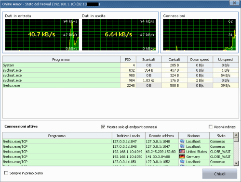Select connection to 63.245.209.152:80

coord(118,152)
